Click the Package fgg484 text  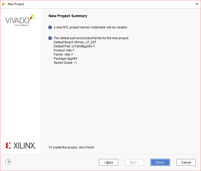[x=65, y=59]
